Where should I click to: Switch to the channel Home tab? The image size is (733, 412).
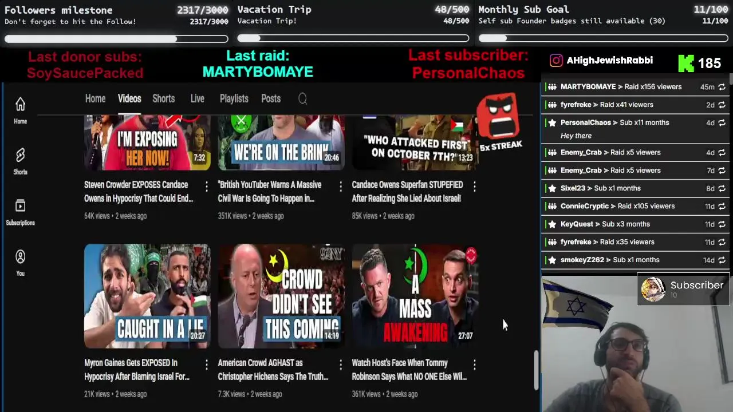click(95, 98)
